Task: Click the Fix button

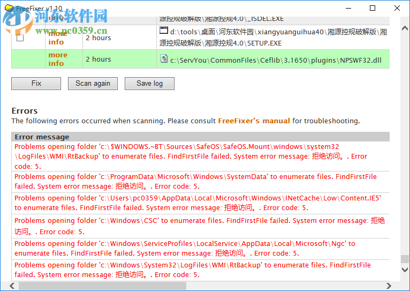Action: click(36, 84)
